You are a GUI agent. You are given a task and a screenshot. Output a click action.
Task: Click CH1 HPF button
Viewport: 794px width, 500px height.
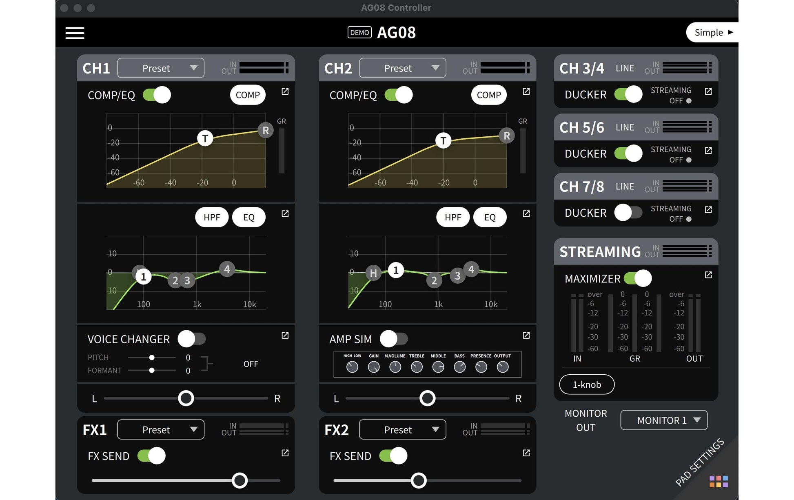pos(212,217)
